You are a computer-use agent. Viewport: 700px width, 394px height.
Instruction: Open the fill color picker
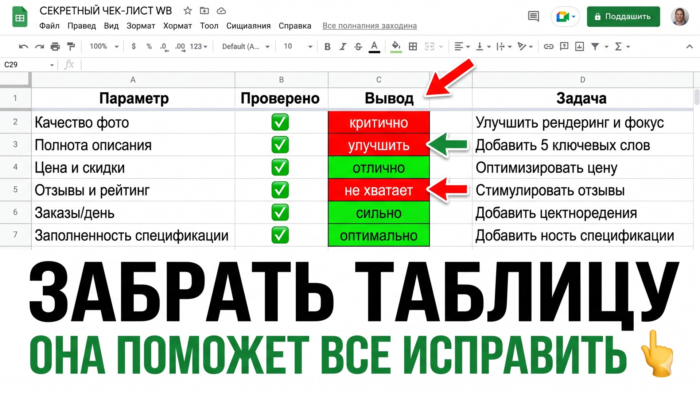click(x=396, y=47)
